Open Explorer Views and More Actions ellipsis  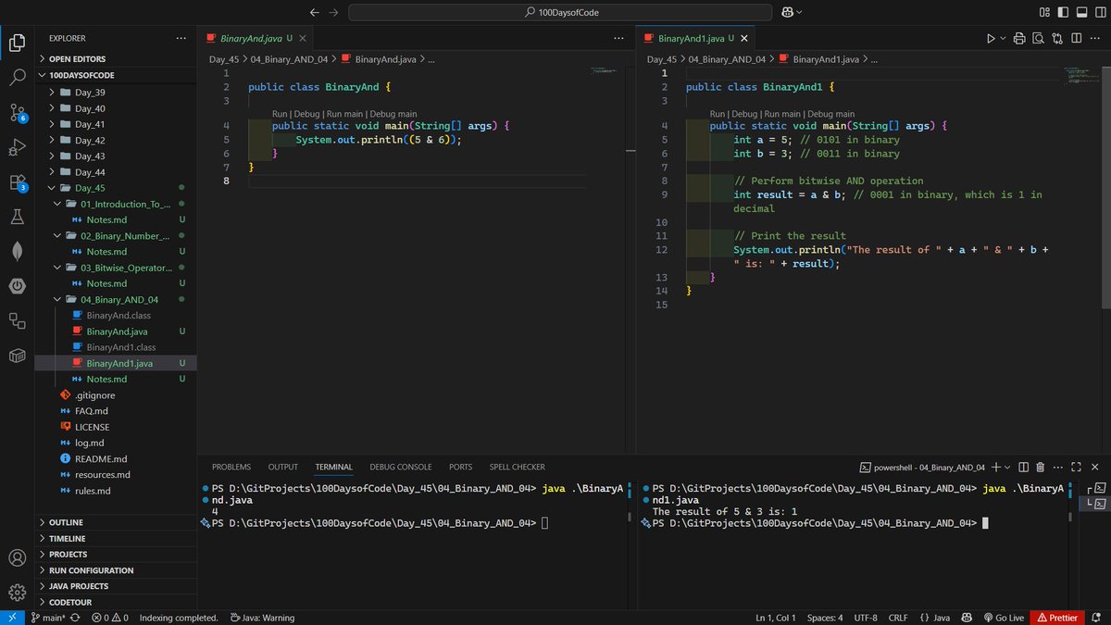(x=181, y=38)
